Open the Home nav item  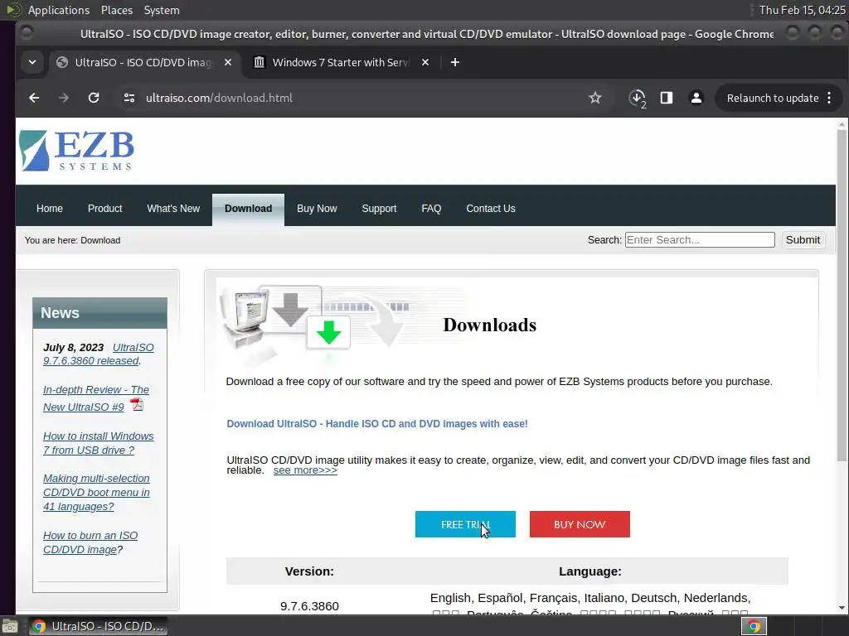coord(50,208)
